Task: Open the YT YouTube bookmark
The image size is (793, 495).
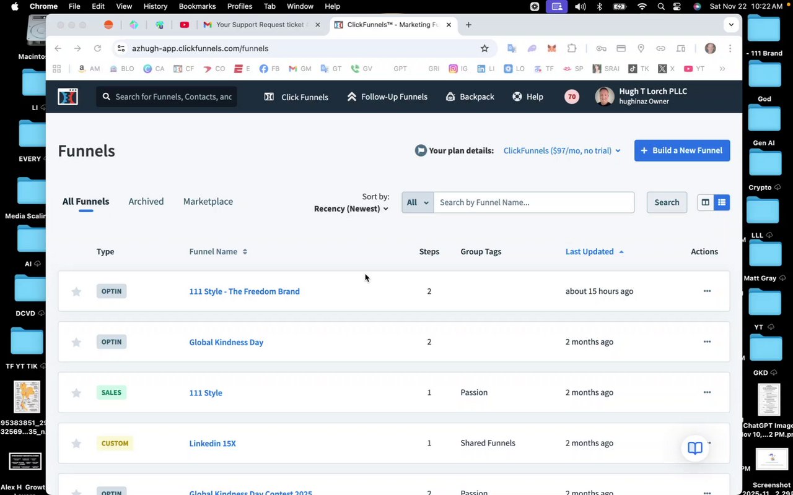Action: 694,69
